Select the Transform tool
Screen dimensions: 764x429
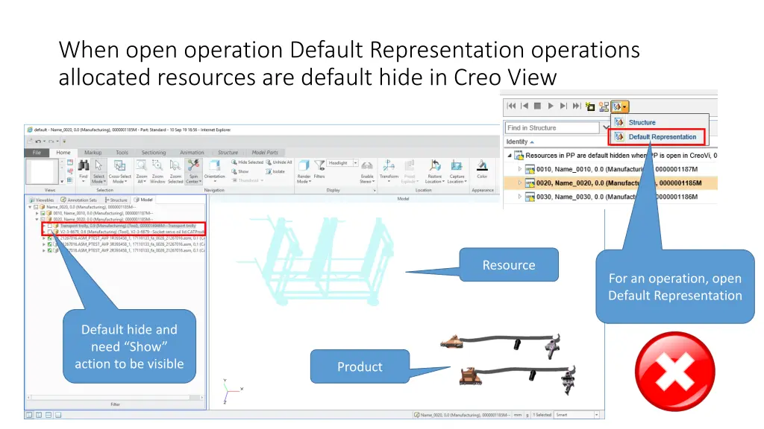(x=389, y=167)
